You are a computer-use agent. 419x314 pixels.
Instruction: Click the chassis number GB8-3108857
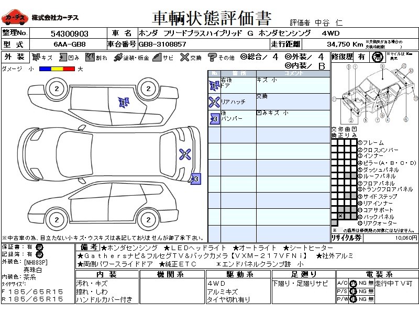(x=162, y=44)
